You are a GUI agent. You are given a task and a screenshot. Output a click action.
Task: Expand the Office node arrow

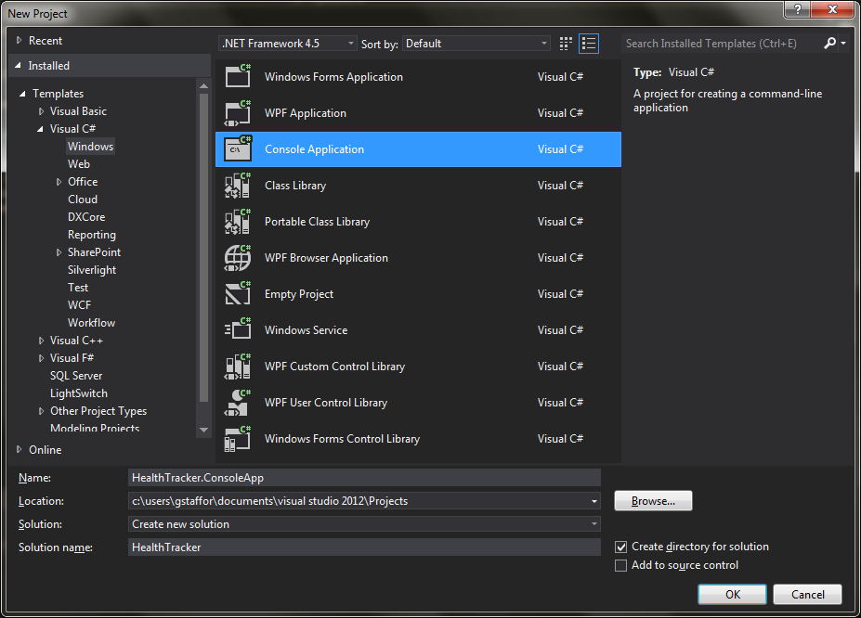click(59, 182)
